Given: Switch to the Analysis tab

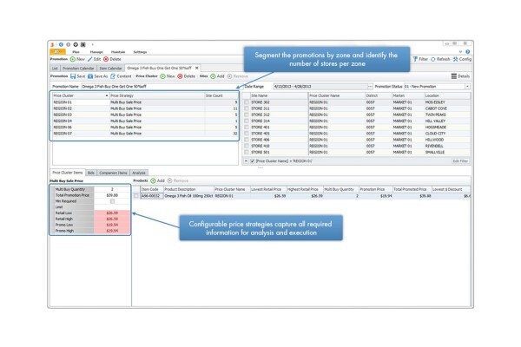Looking at the screenshot, I should tap(139, 173).
